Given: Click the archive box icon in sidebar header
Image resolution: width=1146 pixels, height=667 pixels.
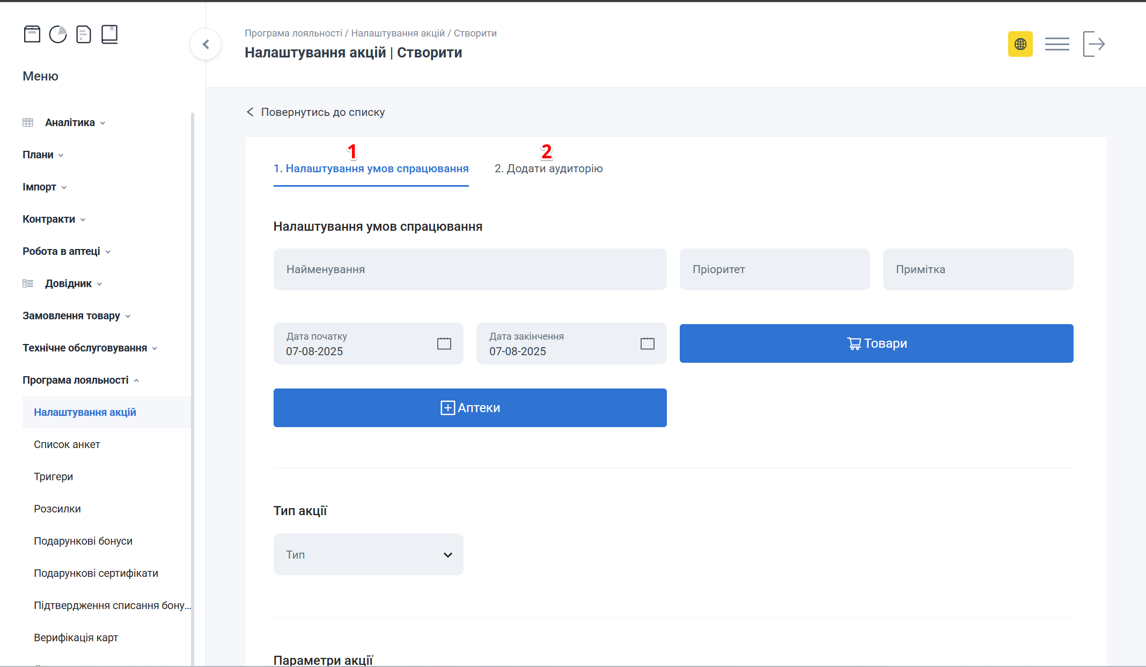Looking at the screenshot, I should click(32, 34).
